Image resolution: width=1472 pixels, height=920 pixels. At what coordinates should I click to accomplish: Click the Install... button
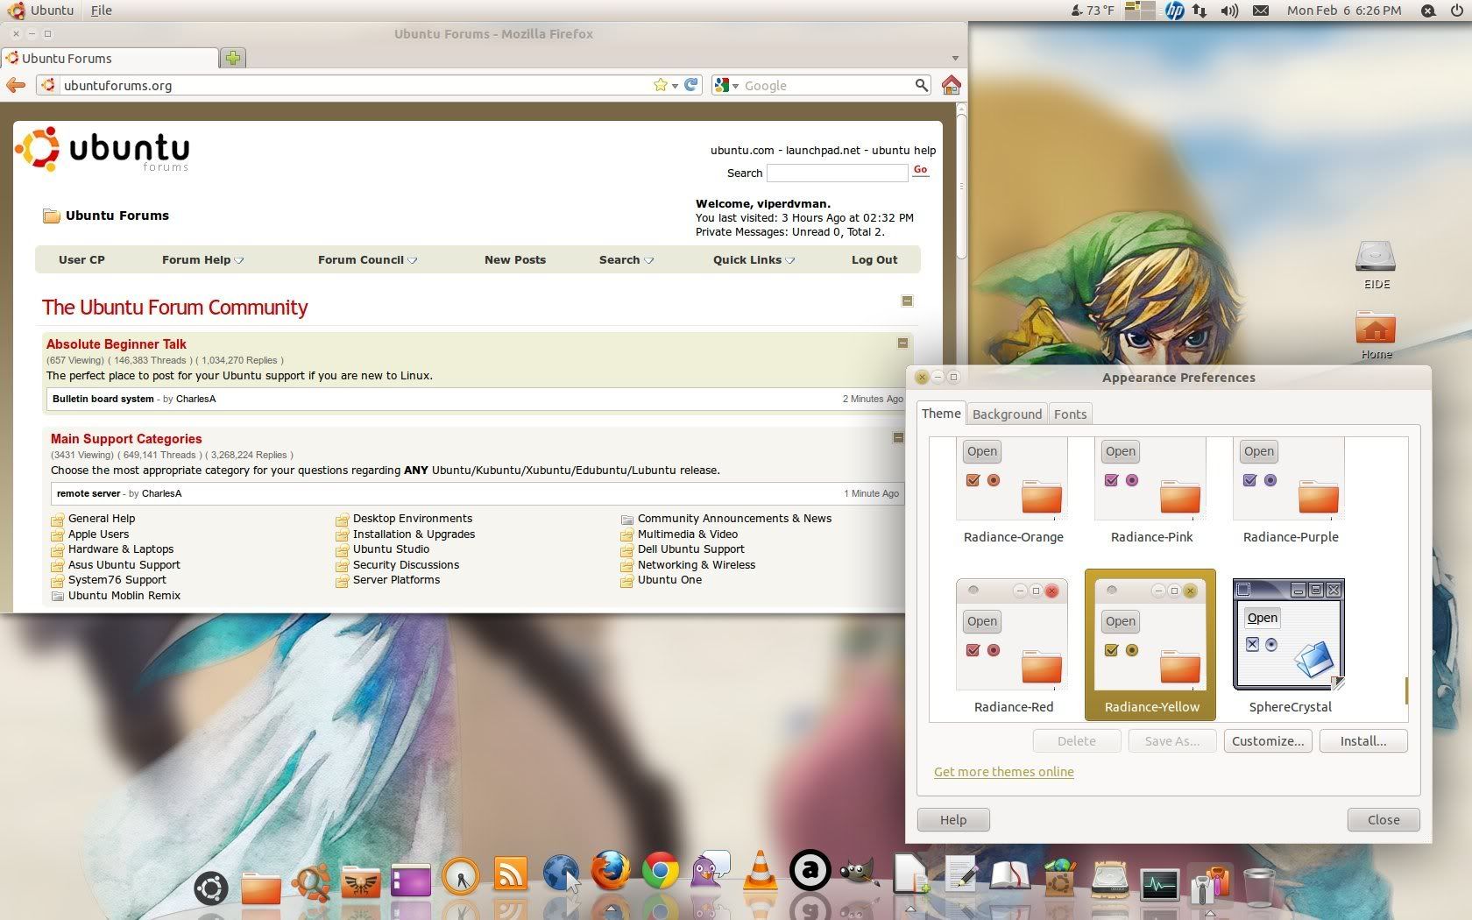click(1363, 740)
